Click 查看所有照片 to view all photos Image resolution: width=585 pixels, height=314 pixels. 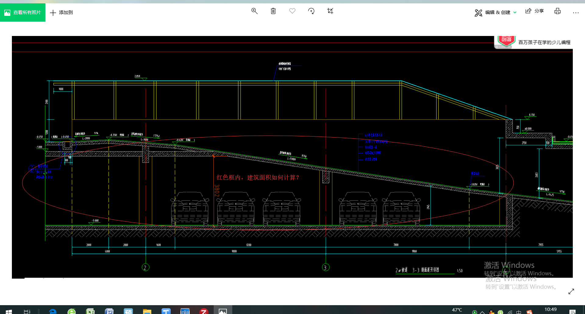(23, 12)
